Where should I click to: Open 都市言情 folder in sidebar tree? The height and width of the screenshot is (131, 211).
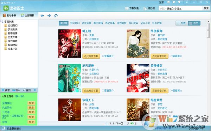[x=11, y=33]
